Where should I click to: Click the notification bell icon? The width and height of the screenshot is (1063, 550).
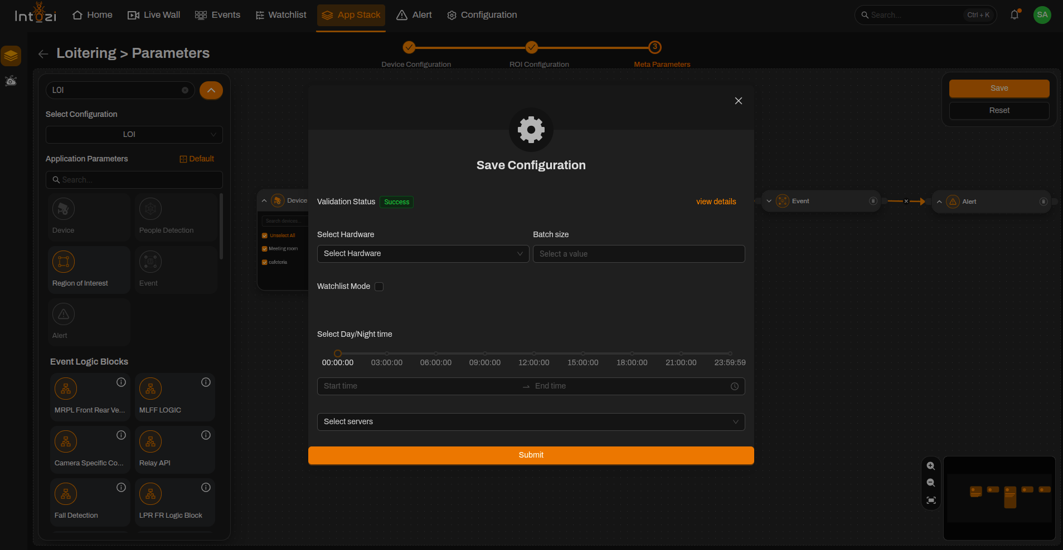[x=1015, y=15]
